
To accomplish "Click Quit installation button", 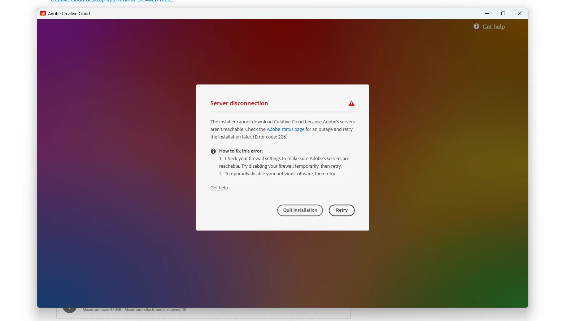I will click(x=300, y=210).
